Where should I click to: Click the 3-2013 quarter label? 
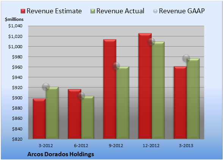186,146
